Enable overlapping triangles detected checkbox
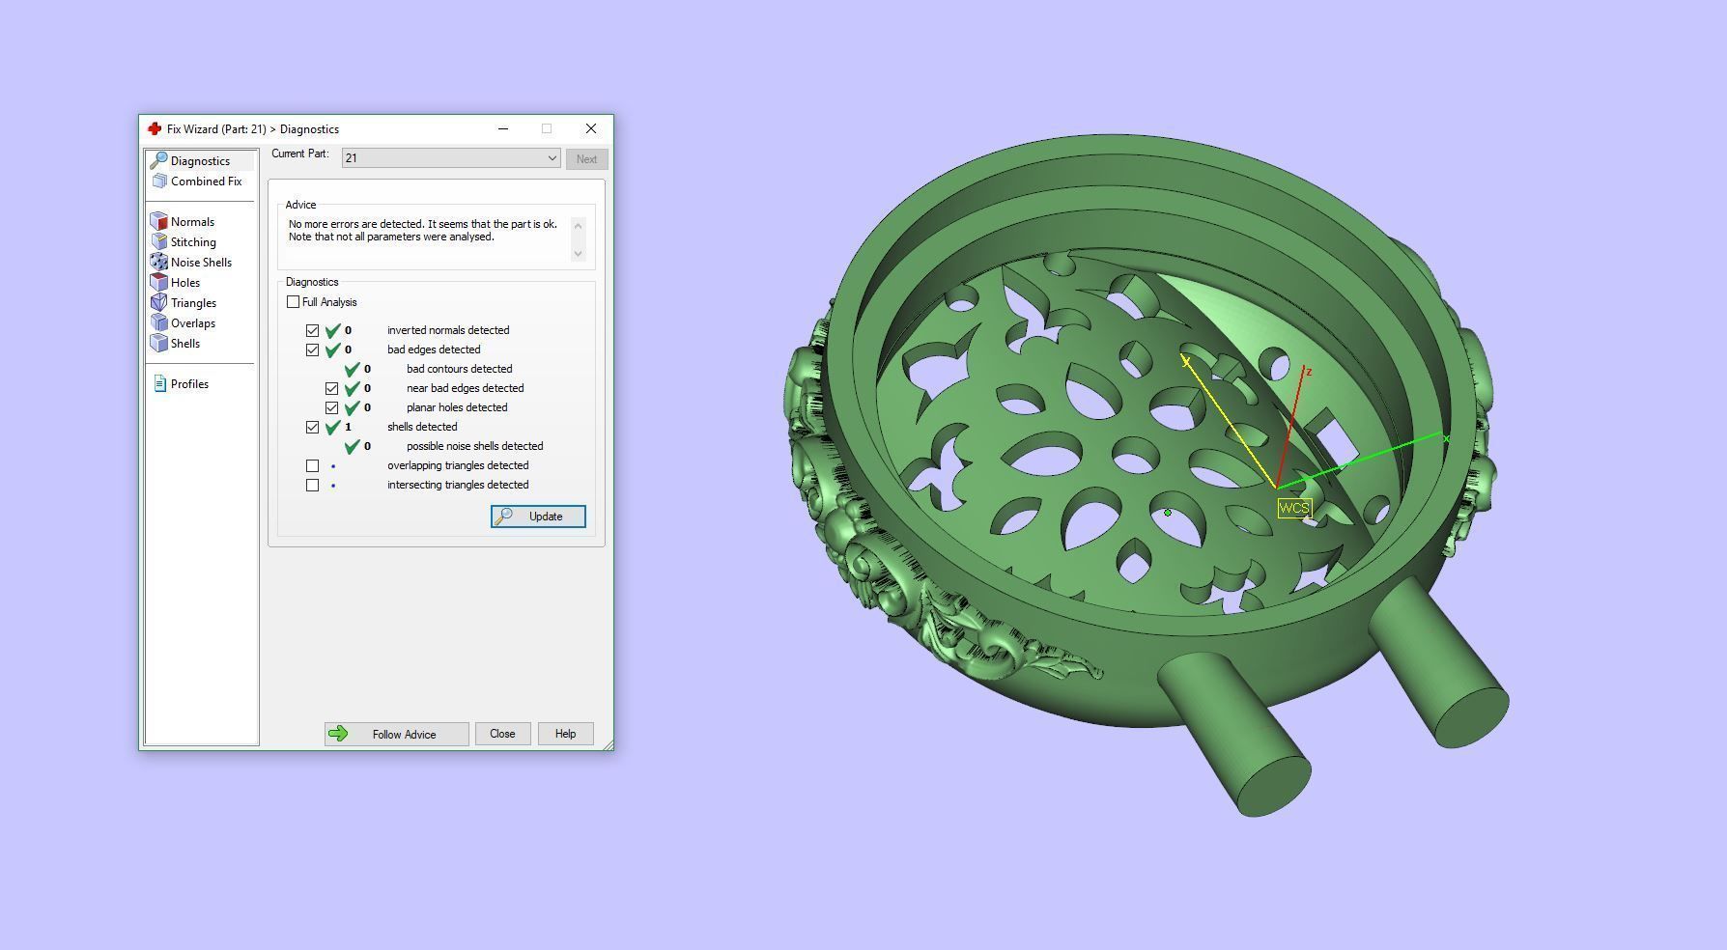The height and width of the screenshot is (950, 1727). (312, 465)
